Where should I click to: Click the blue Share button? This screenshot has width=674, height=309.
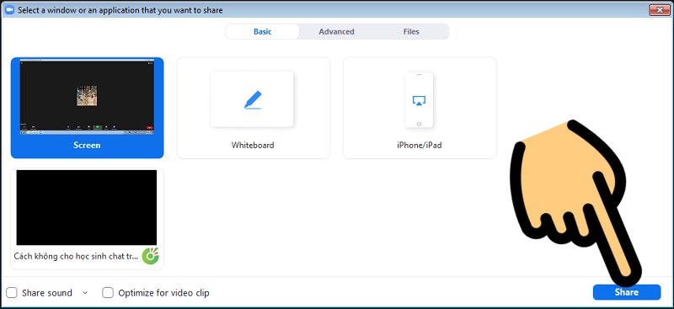(x=627, y=292)
